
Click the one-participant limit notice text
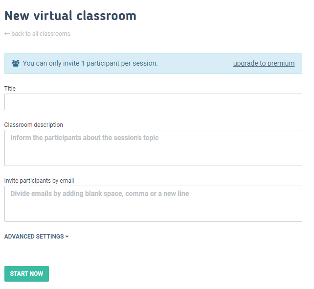(x=90, y=63)
